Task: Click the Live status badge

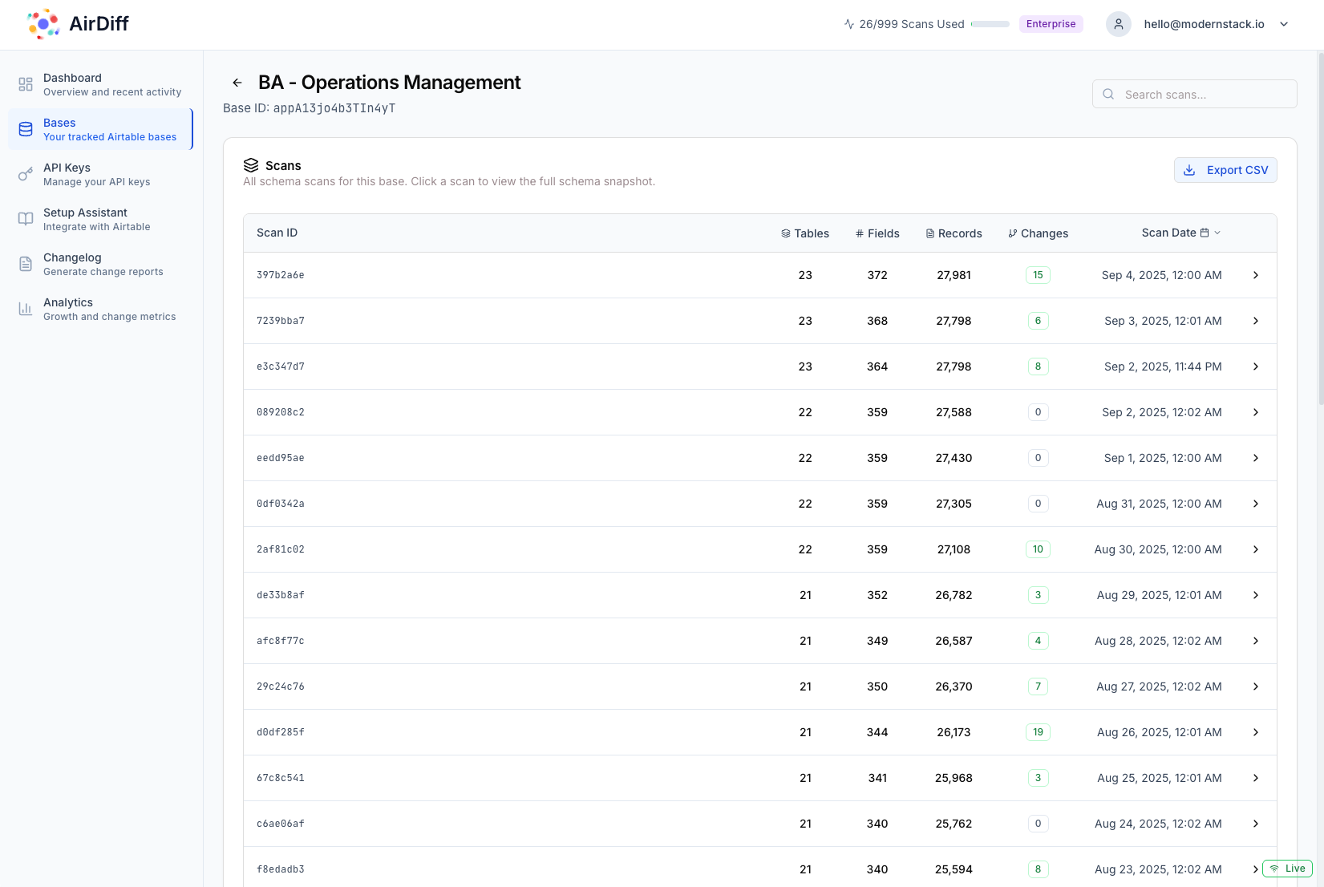Action: point(1287,869)
